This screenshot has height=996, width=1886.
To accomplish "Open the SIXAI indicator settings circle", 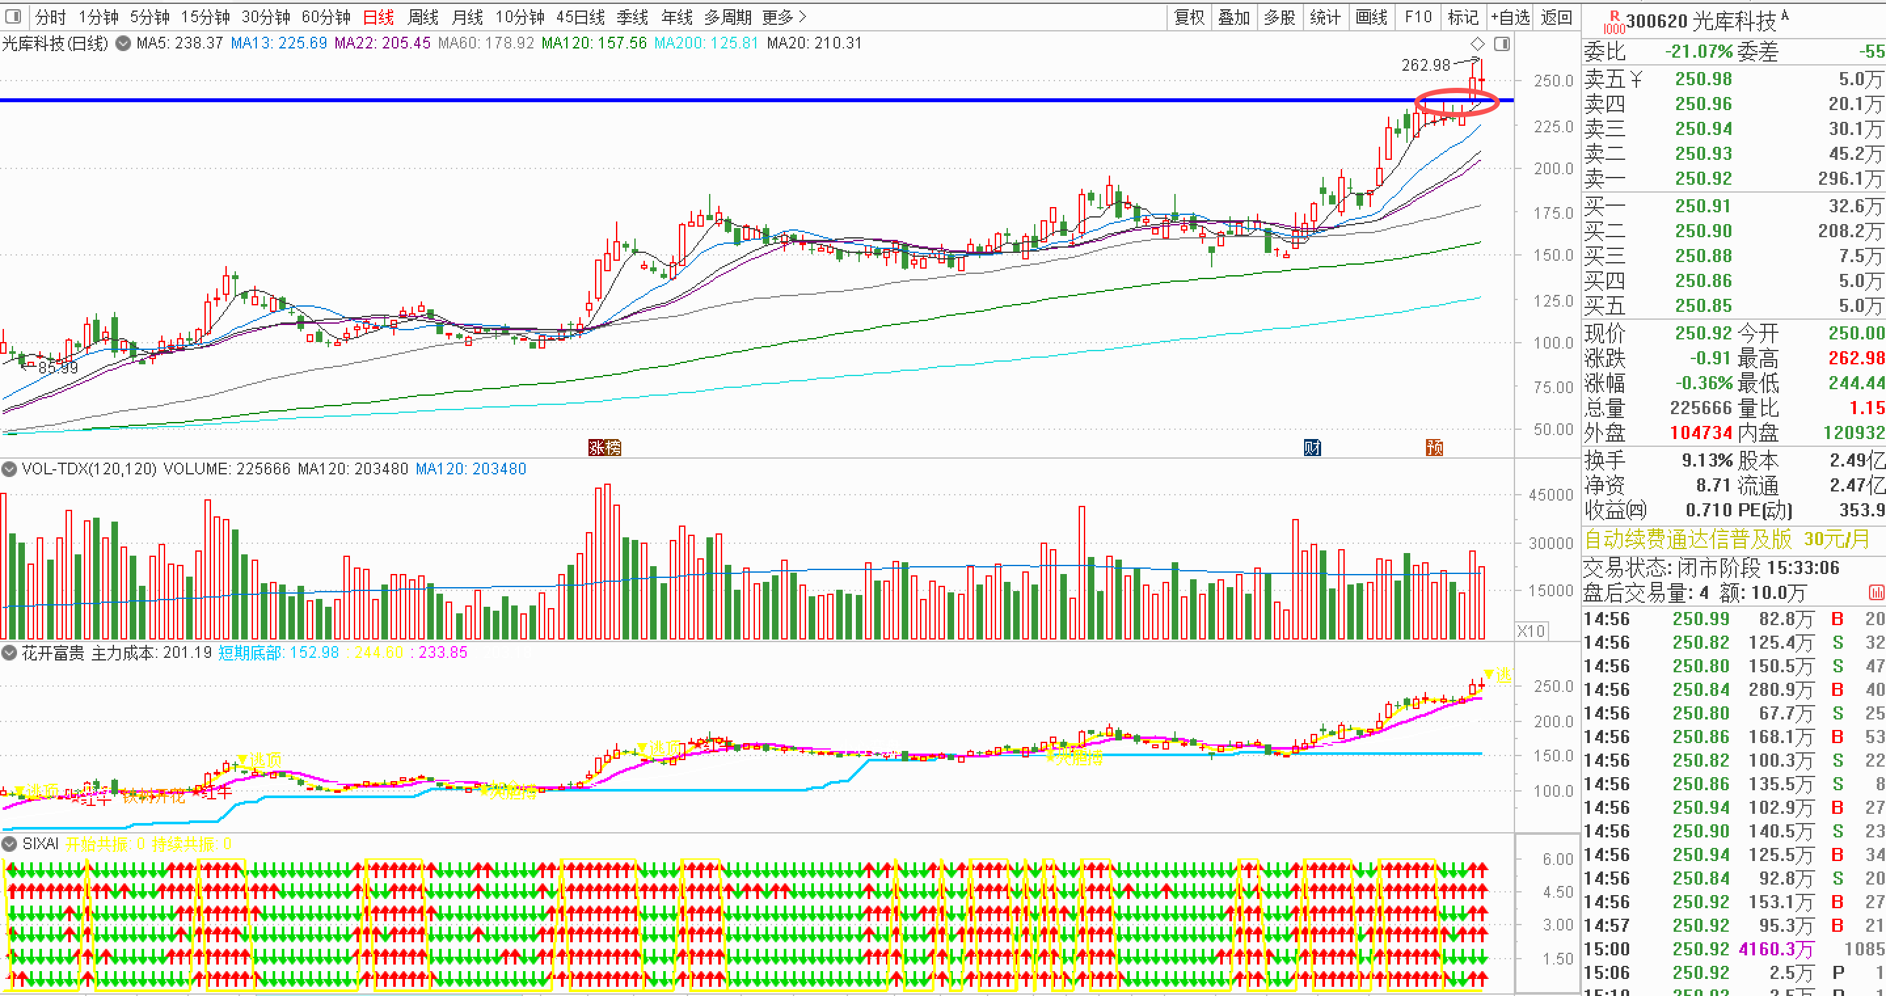I will point(9,844).
